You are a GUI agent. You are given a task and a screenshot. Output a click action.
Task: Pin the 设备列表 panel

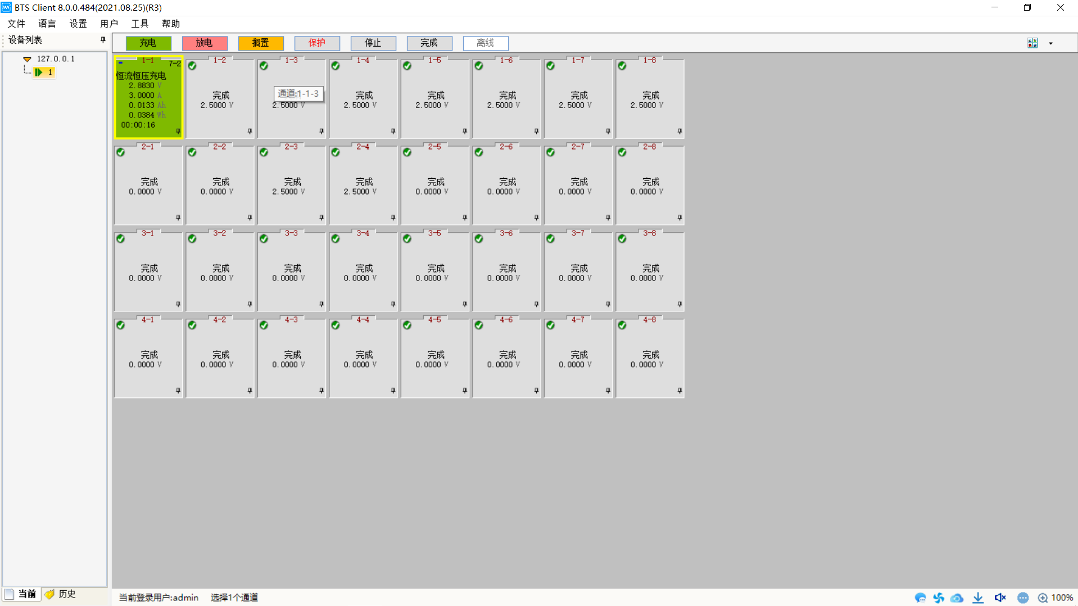pos(103,40)
